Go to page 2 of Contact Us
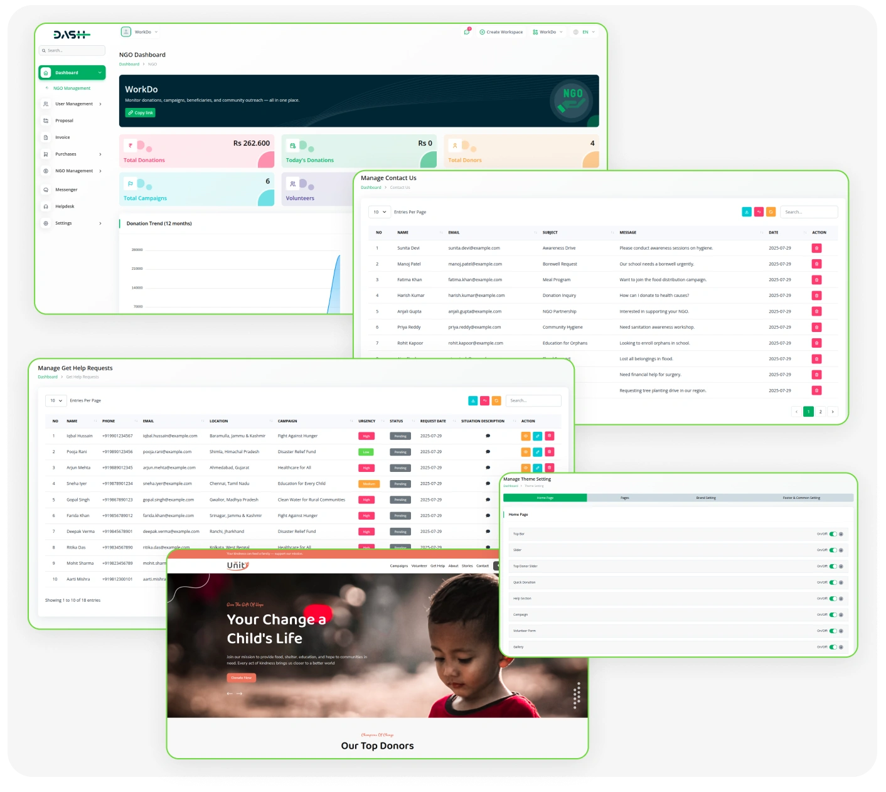Screen dimensions: 886x792 pos(820,412)
